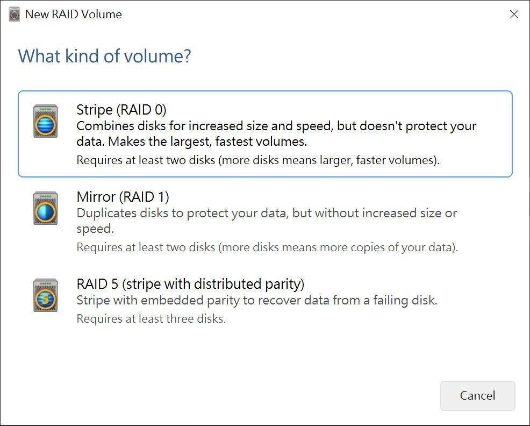Image resolution: width=530 pixels, height=426 pixels.
Task: Click the "more copies of your data" requirement note
Action: (267, 247)
